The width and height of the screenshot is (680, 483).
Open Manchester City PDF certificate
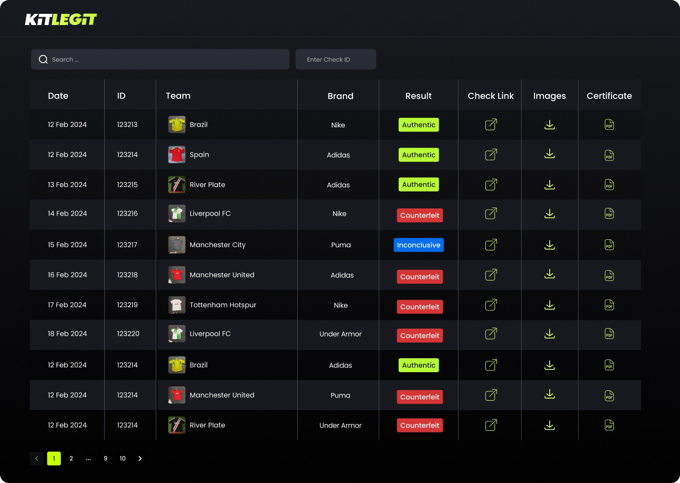(609, 245)
